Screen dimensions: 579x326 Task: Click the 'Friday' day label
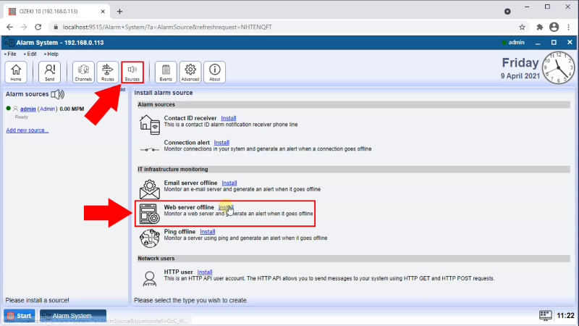click(x=520, y=62)
